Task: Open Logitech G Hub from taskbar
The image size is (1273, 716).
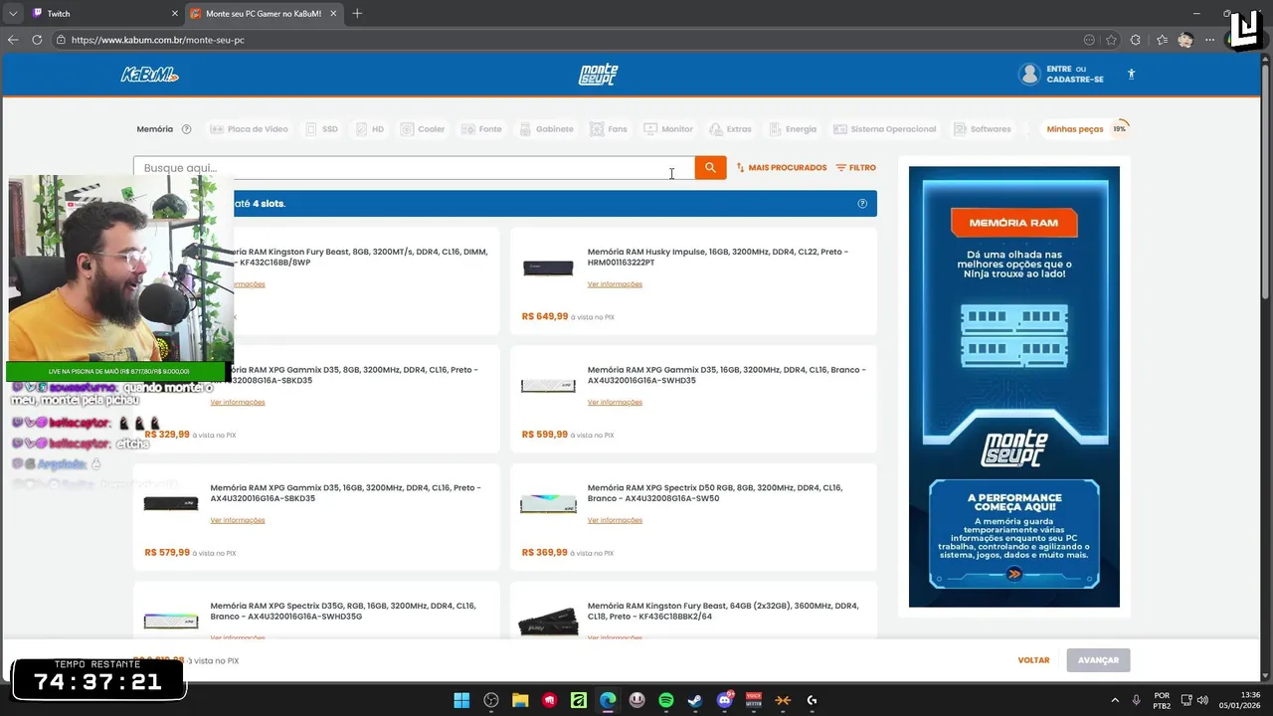Action: (x=812, y=700)
